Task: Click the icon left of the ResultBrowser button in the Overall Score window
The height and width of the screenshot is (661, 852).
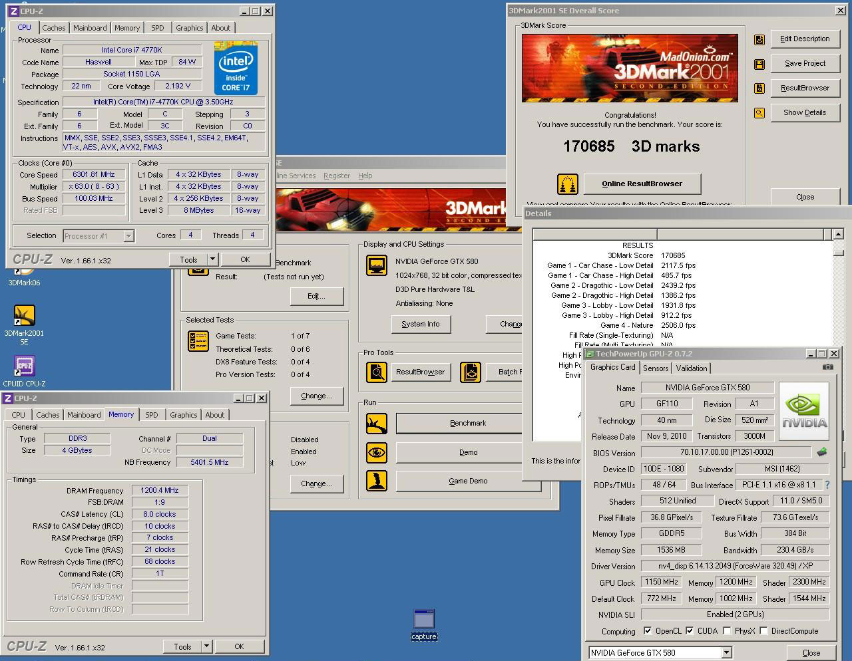Action: tap(759, 88)
